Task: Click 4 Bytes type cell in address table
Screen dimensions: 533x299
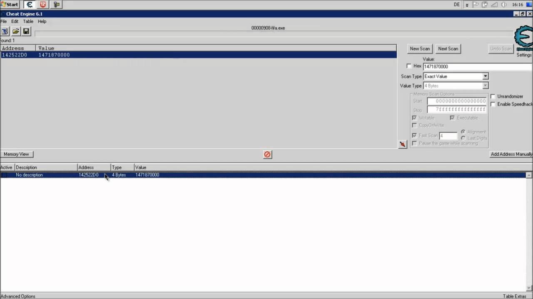Action: (x=119, y=175)
